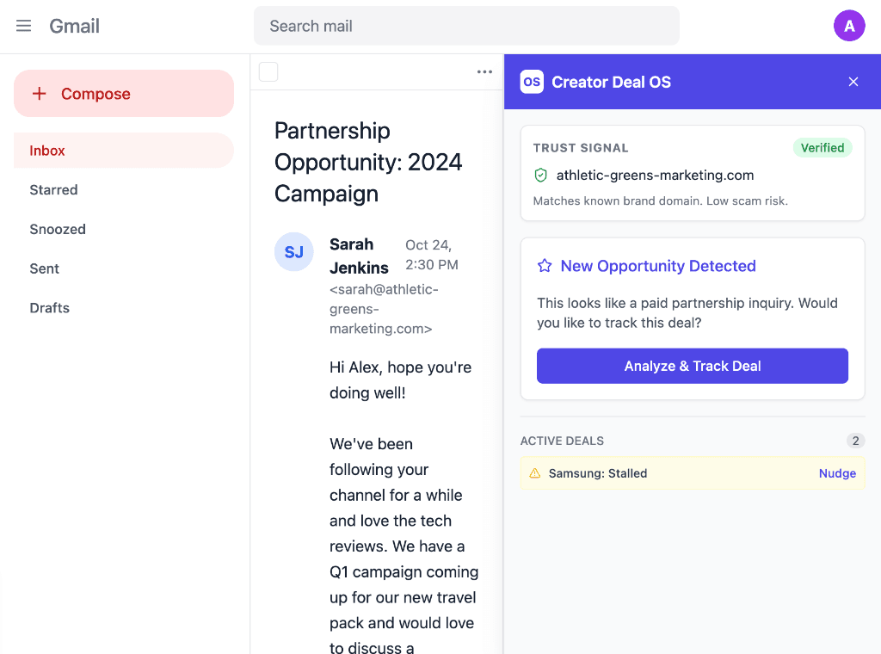Click the Verified trust badge pill

point(822,148)
